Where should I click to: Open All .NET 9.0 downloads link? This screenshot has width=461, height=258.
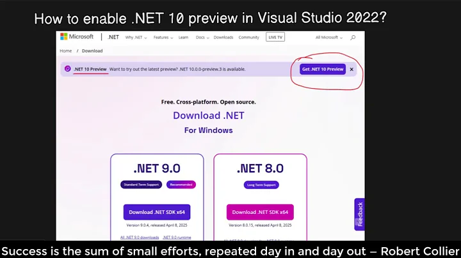(x=140, y=238)
